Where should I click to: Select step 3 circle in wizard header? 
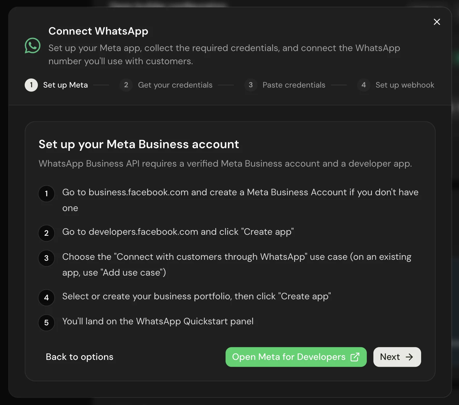tap(251, 85)
